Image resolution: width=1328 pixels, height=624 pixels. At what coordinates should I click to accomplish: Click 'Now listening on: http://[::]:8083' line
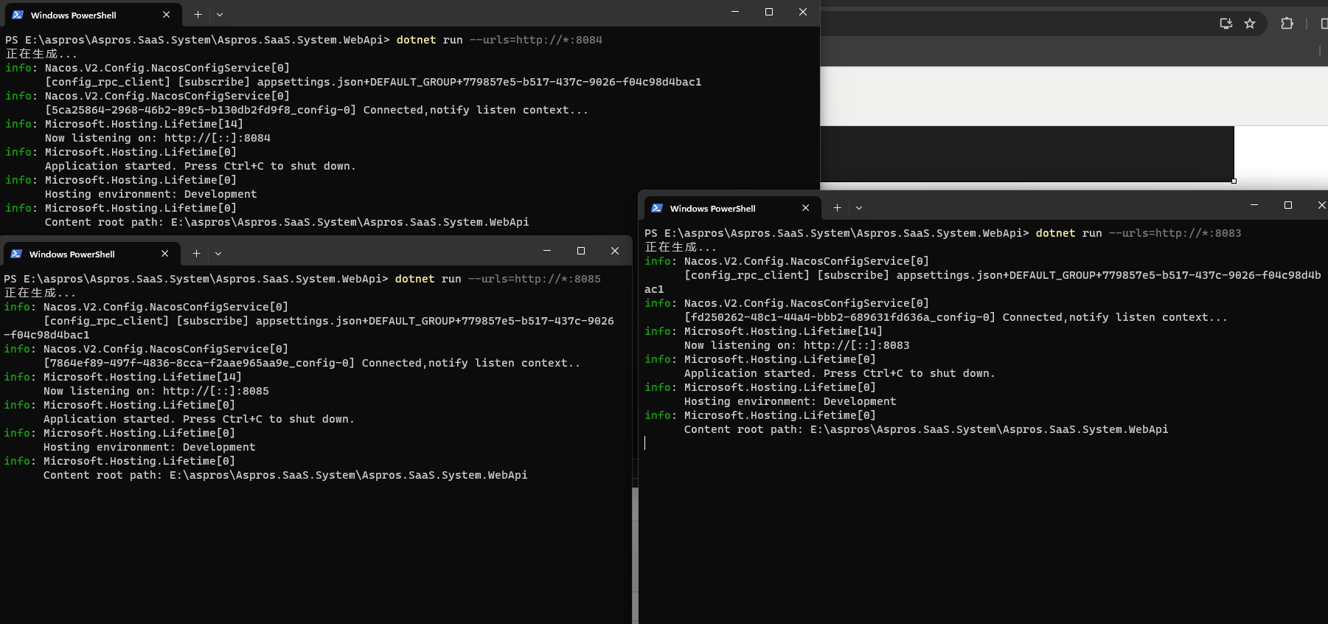coord(797,345)
